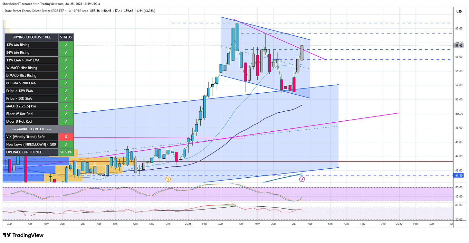Screen dimensions: 469x243
Task: Click the checkmark for MACD(12,25,5) Pos
Action: pos(66,106)
